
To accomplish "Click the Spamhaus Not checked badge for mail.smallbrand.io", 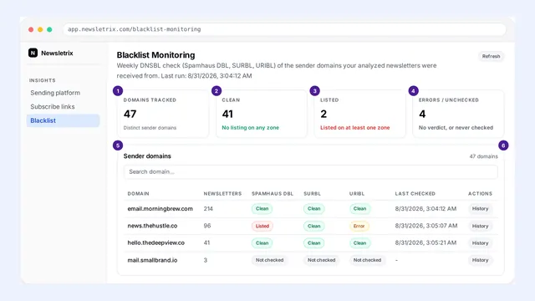I will pos(269,260).
